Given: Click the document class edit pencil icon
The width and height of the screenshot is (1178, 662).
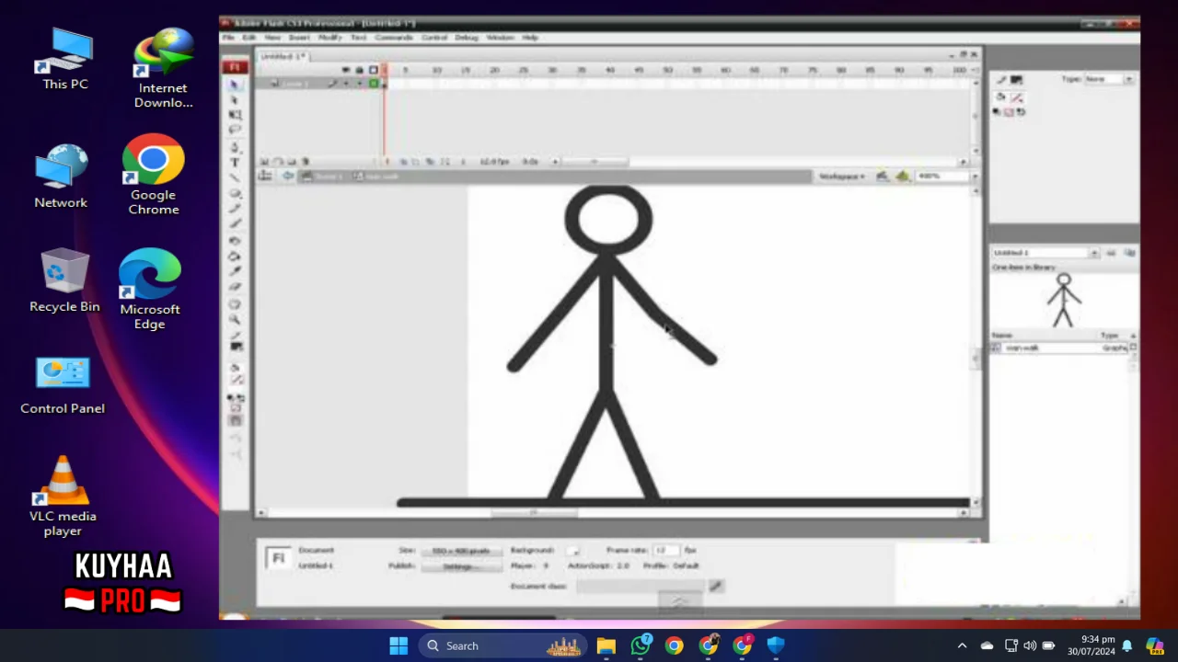Looking at the screenshot, I should pos(716,586).
